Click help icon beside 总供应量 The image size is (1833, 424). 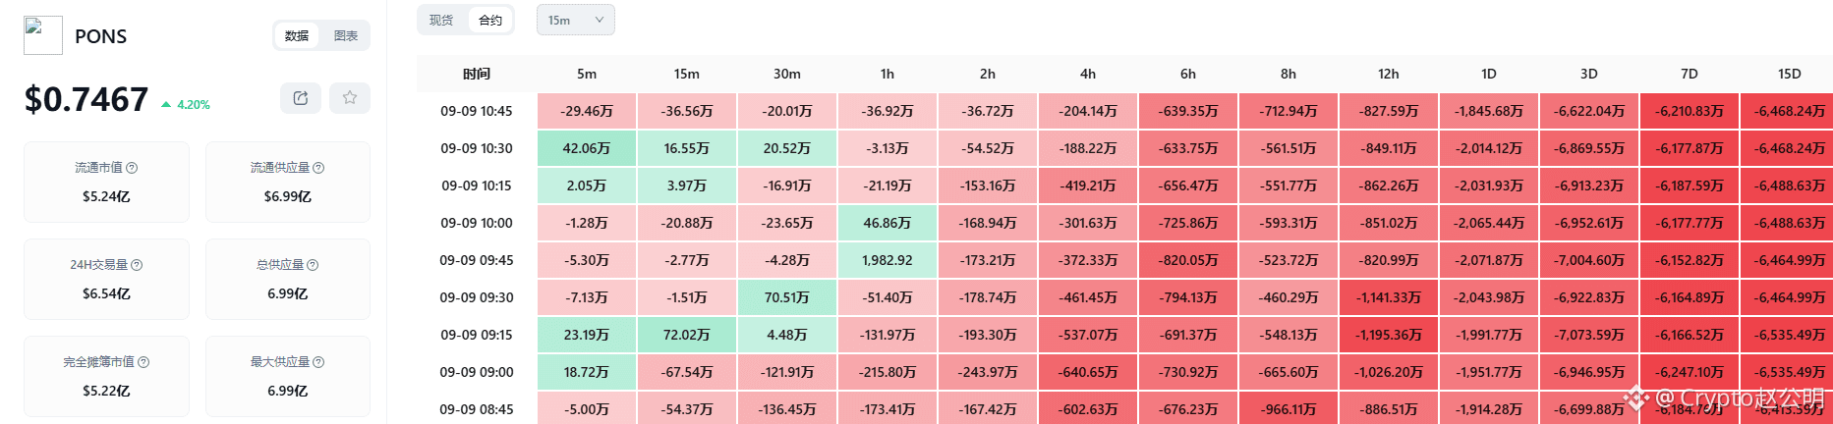pyautogui.click(x=313, y=265)
